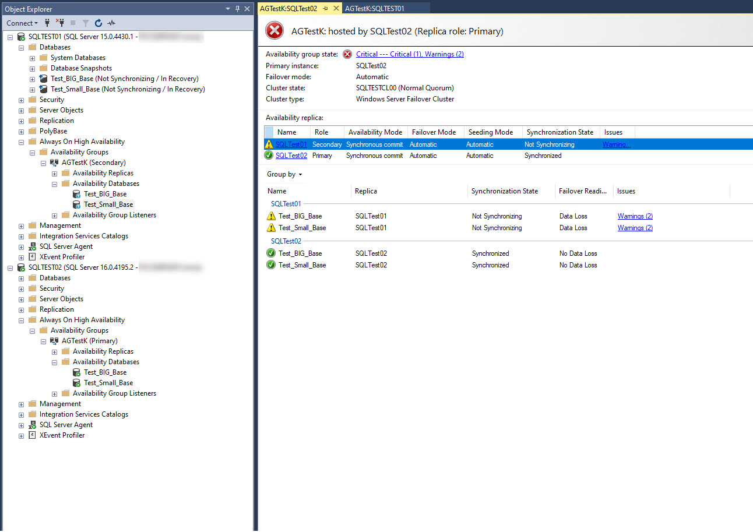Viewport: 753px width, 532px height.
Task: Open Warnings (2) link for Test_BIG_Base
Action: (x=635, y=216)
